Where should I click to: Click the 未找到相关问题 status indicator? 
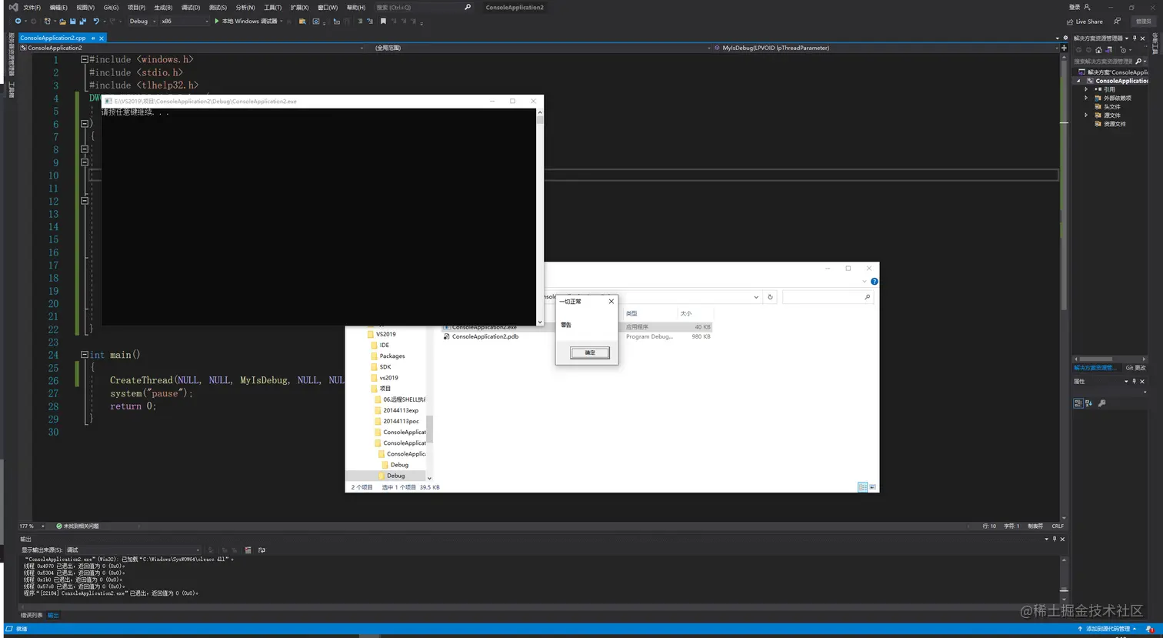click(78, 526)
